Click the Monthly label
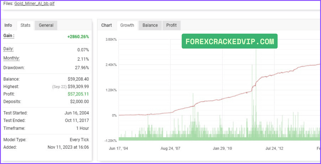This screenshot has height=164, width=321. (x=11, y=58)
